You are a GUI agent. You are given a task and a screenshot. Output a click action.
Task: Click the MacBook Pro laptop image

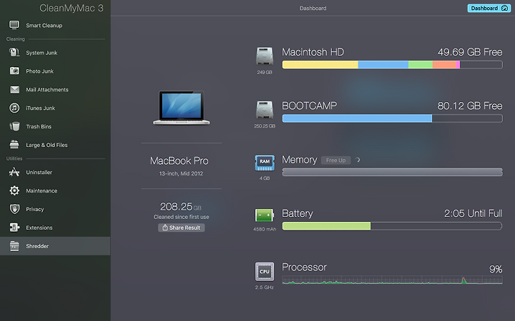tap(181, 108)
